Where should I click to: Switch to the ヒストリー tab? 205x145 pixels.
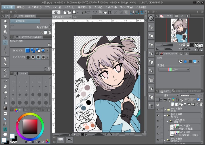[x=177, y=91]
